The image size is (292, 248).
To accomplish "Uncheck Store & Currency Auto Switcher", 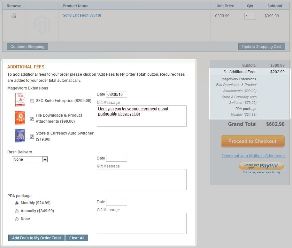I will [x=32, y=136].
